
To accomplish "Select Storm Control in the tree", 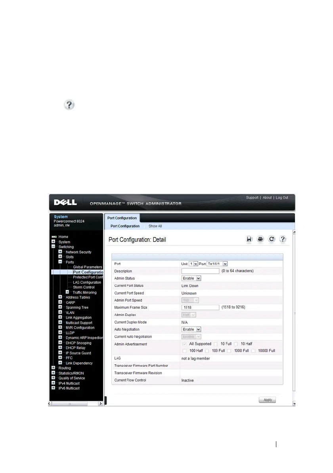I will 84,287.
